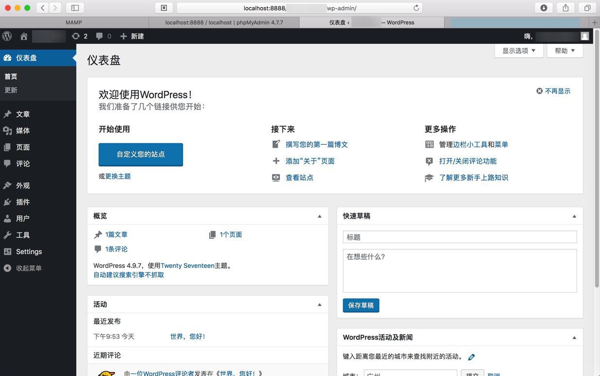Open the comments bubble showing 0

(103, 36)
